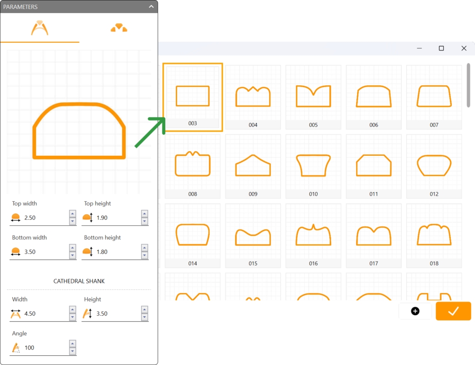This screenshot has width=475, height=365.
Task: Increase Cathedral Shank Angle value
Action: (72, 344)
